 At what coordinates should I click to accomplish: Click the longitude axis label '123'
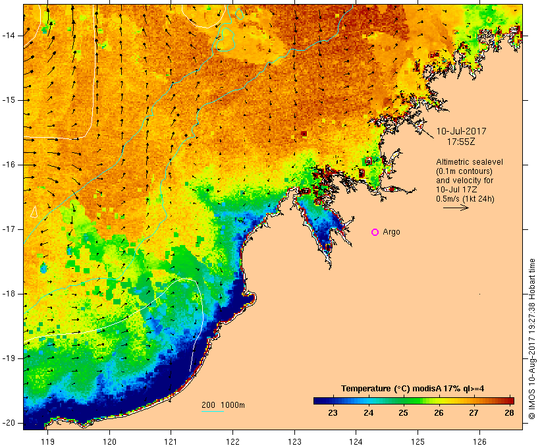294,441
